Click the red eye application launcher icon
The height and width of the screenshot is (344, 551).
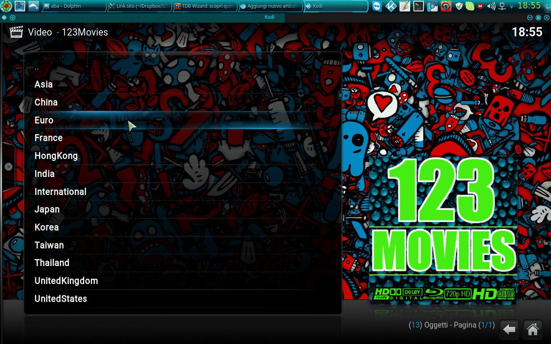click(x=446, y=6)
